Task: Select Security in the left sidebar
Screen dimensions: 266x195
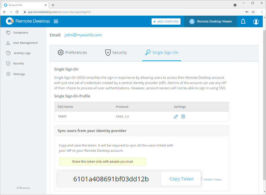Action: pos(18,64)
